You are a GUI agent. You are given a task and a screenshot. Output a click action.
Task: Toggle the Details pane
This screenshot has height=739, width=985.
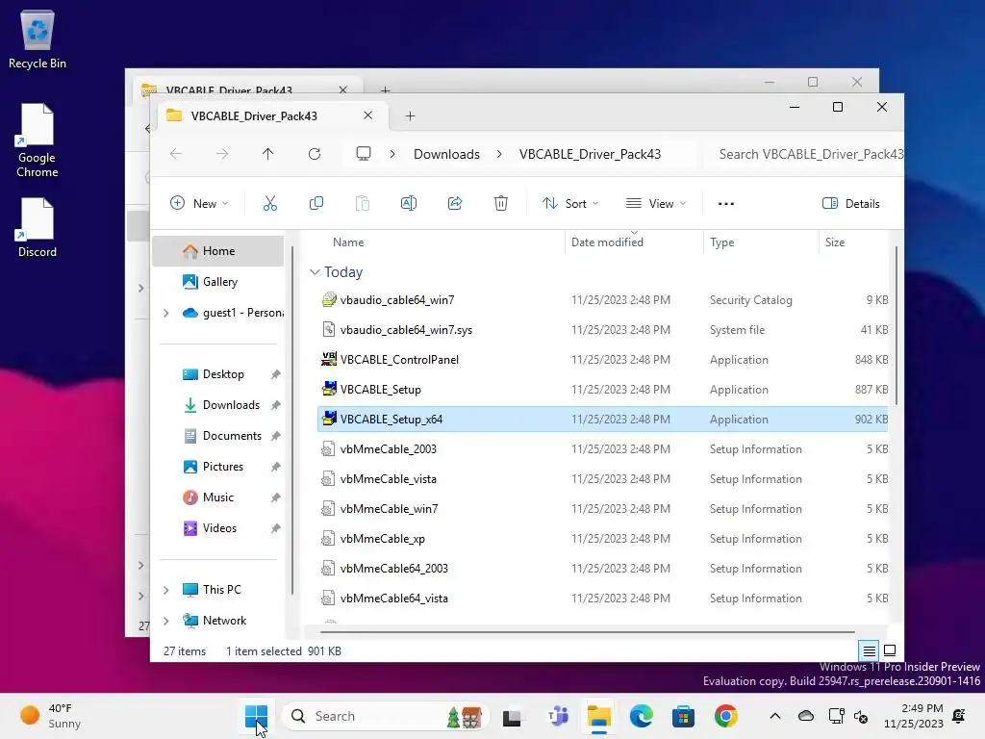[x=851, y=204]
